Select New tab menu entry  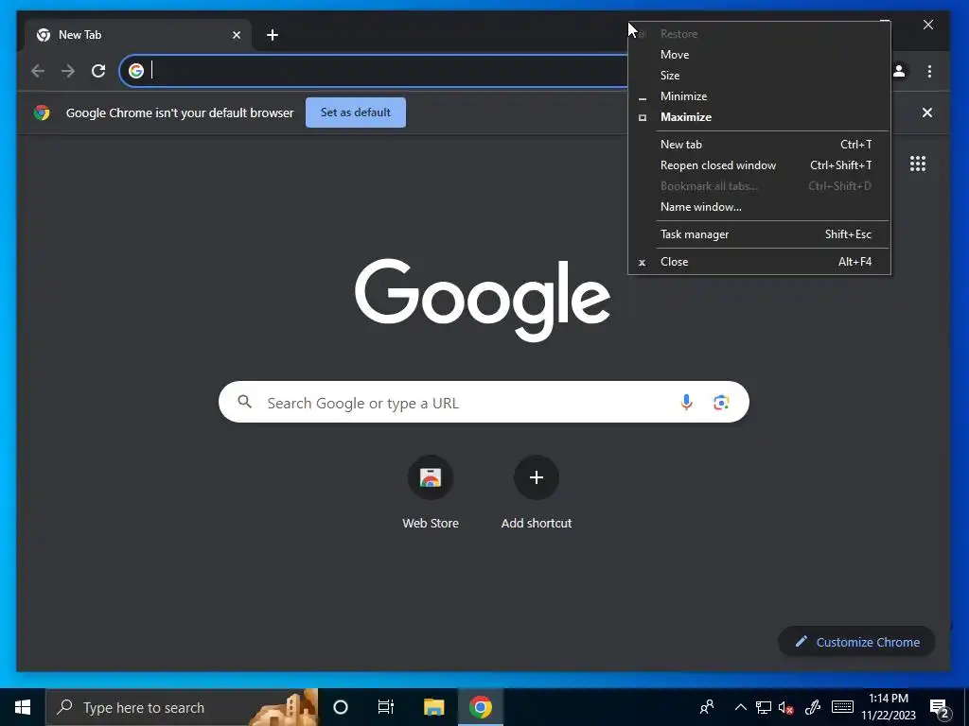tap(759, 145)
